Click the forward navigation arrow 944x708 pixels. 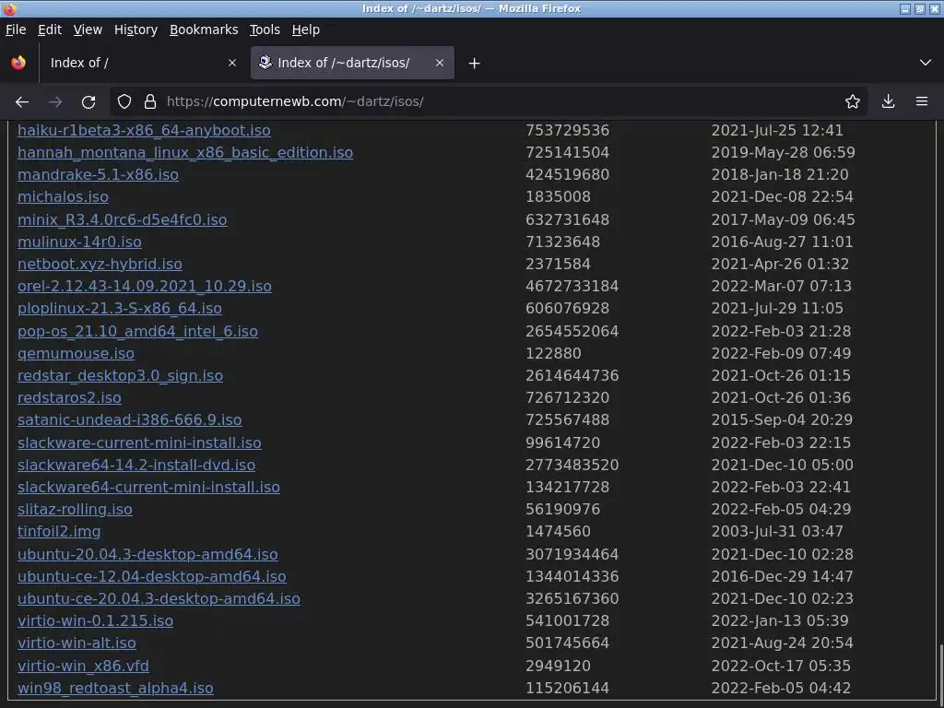(x=55, y=101)
